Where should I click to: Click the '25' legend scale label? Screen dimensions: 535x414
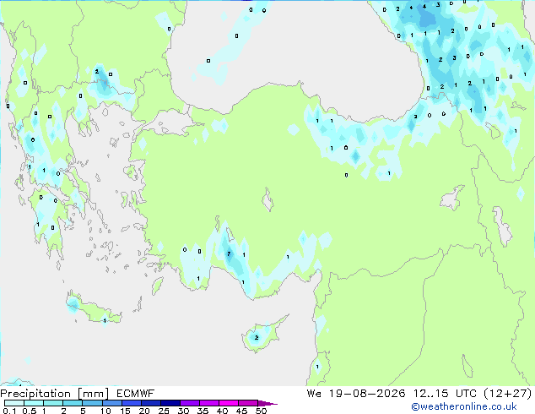click(164, 411)
